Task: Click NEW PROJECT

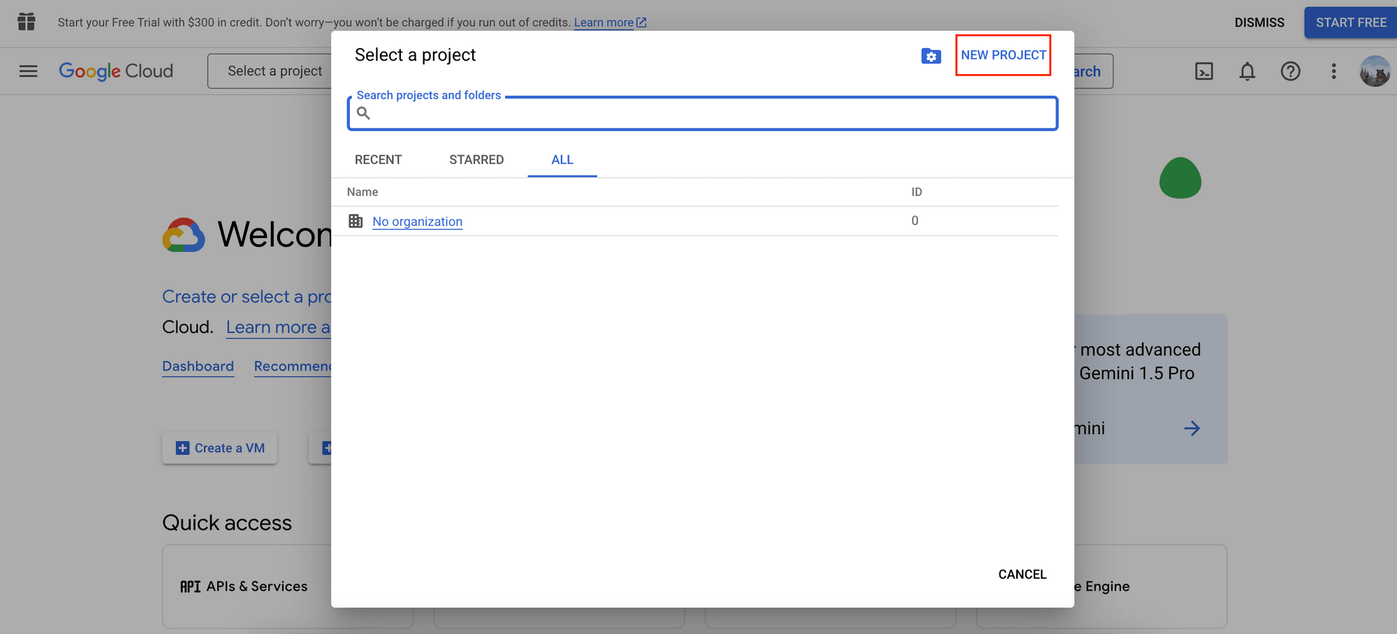Action: 1003,54
